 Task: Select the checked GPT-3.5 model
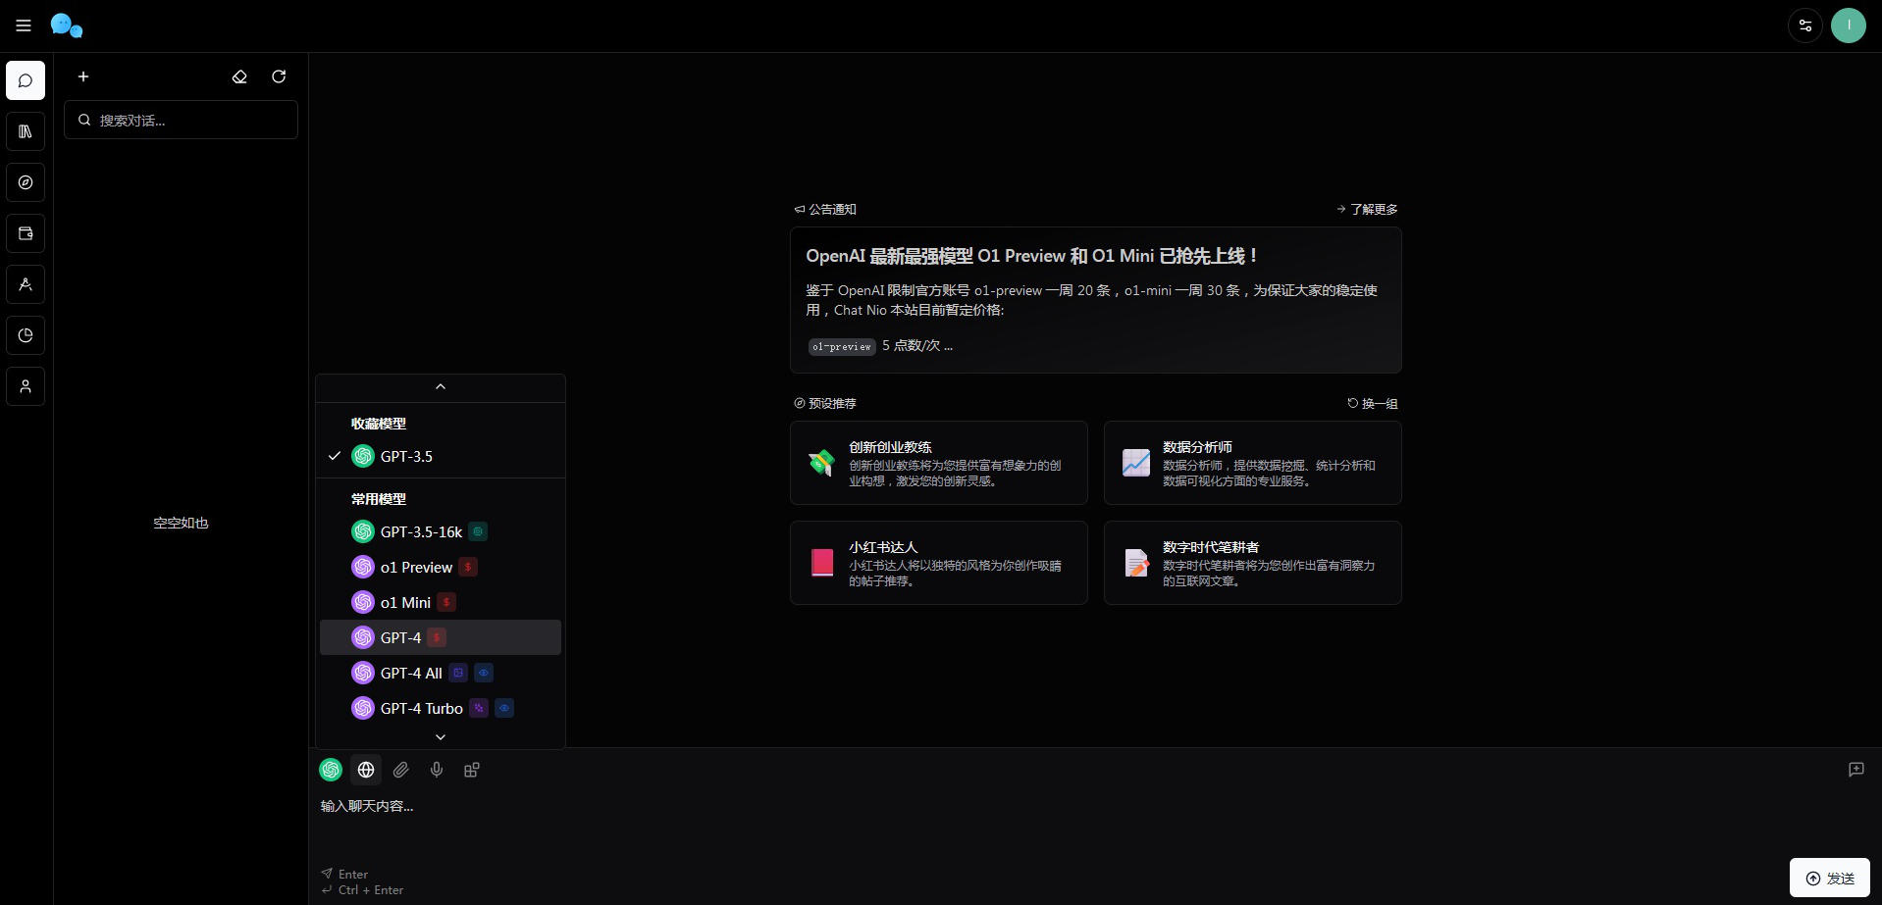click(x=406, y=456)
